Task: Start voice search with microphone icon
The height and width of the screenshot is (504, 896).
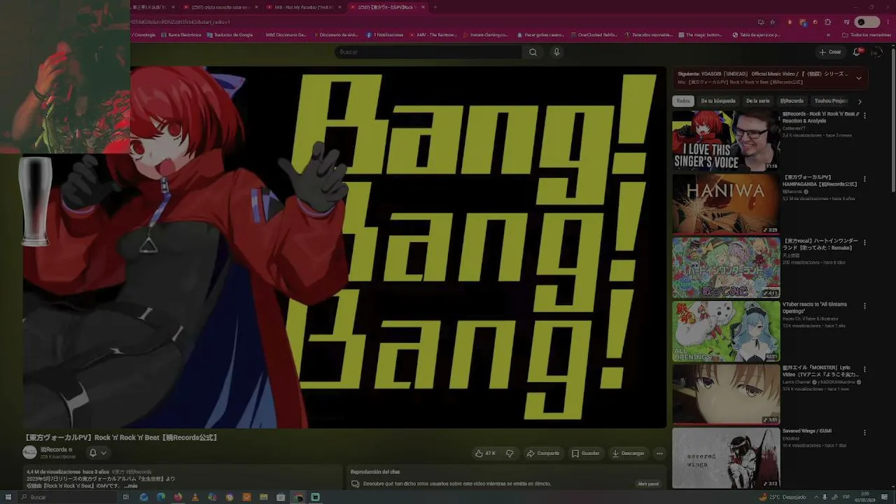Action: pyautogui.click(x=556, y=52)
